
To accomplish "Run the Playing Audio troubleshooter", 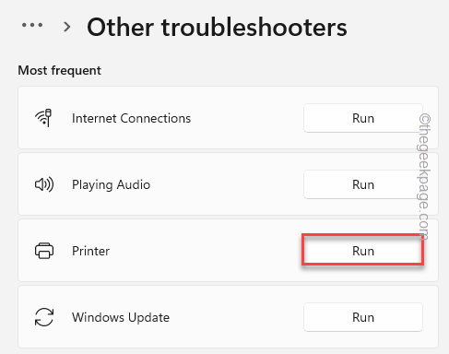I will 363,184.
